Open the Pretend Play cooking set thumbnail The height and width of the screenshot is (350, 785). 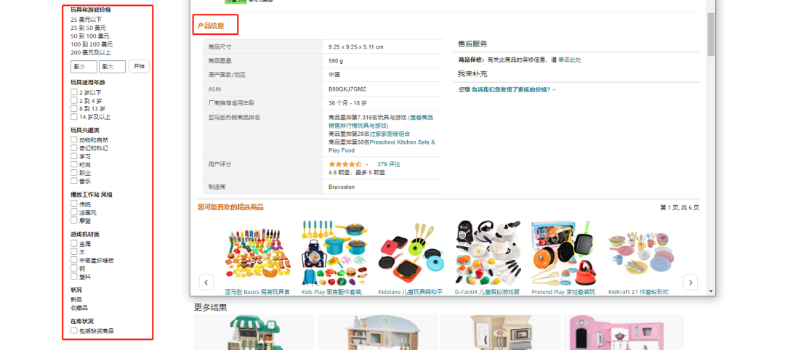tap(564, 253)
